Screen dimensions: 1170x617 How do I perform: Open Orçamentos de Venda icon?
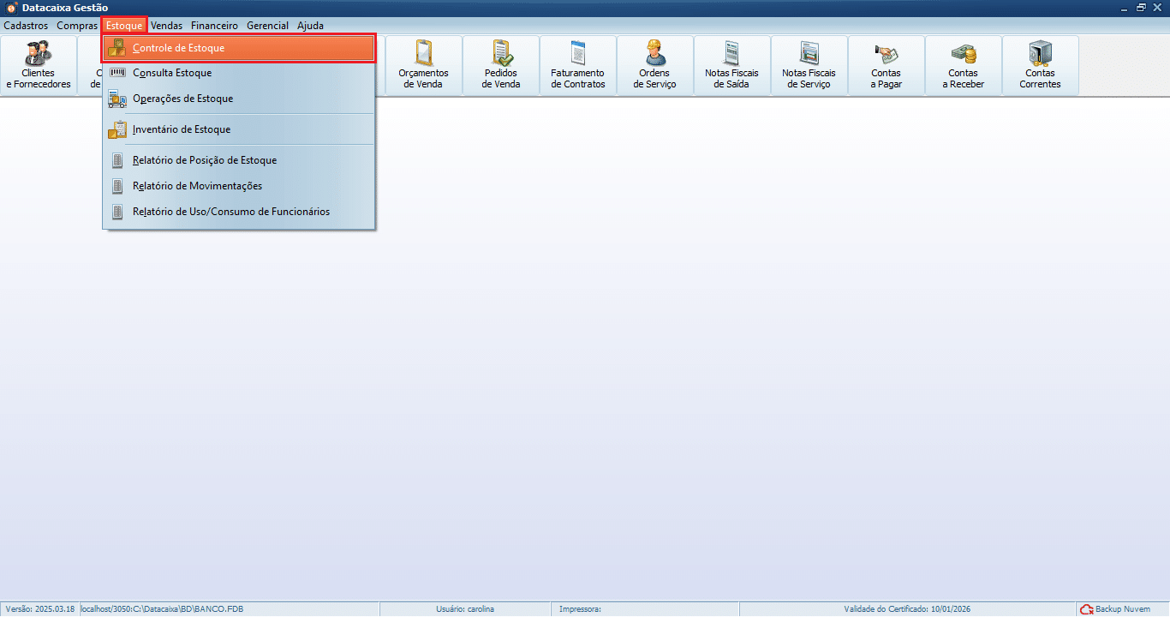(423, 65)
